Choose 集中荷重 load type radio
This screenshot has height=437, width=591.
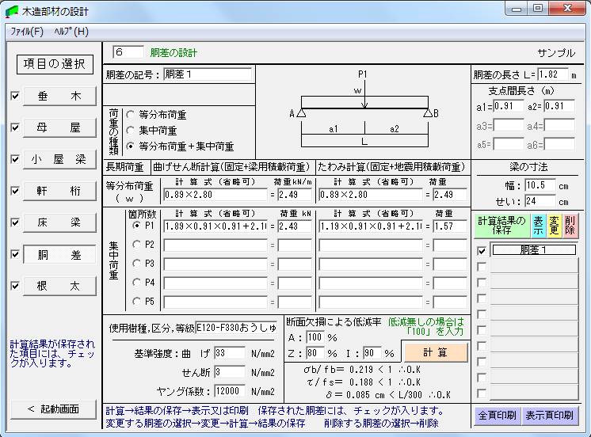[x=131, y=131]
